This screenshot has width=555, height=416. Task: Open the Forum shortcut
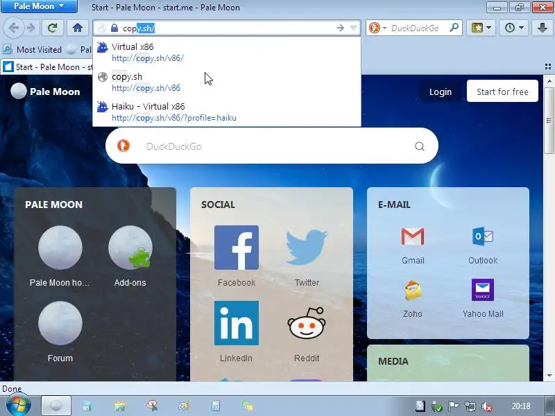coord(60,332)
